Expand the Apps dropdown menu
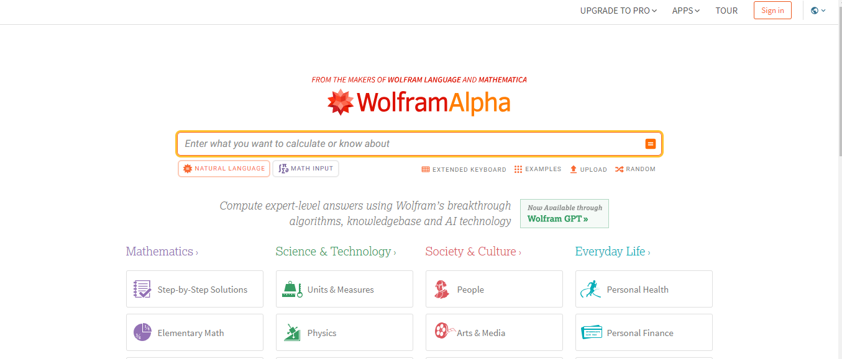Image resolution: width=842 pixels, height=359 pixels. [686, 11]
